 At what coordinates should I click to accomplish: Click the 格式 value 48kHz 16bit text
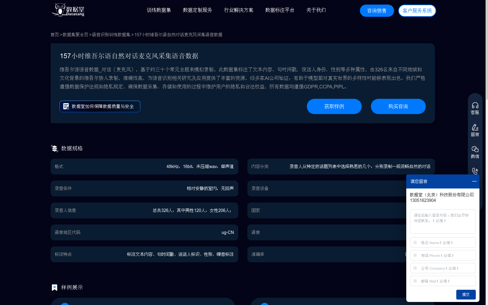point(200,167)
